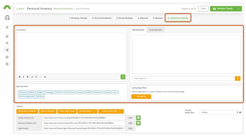
Task: Click the Save button
Action: pos(203,9)
